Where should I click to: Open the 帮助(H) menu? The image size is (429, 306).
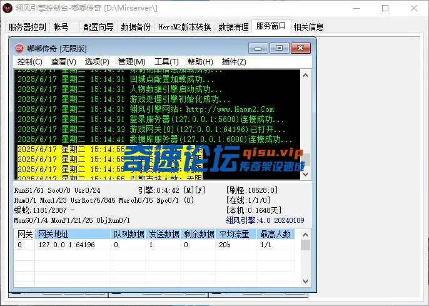pos(200,62)
